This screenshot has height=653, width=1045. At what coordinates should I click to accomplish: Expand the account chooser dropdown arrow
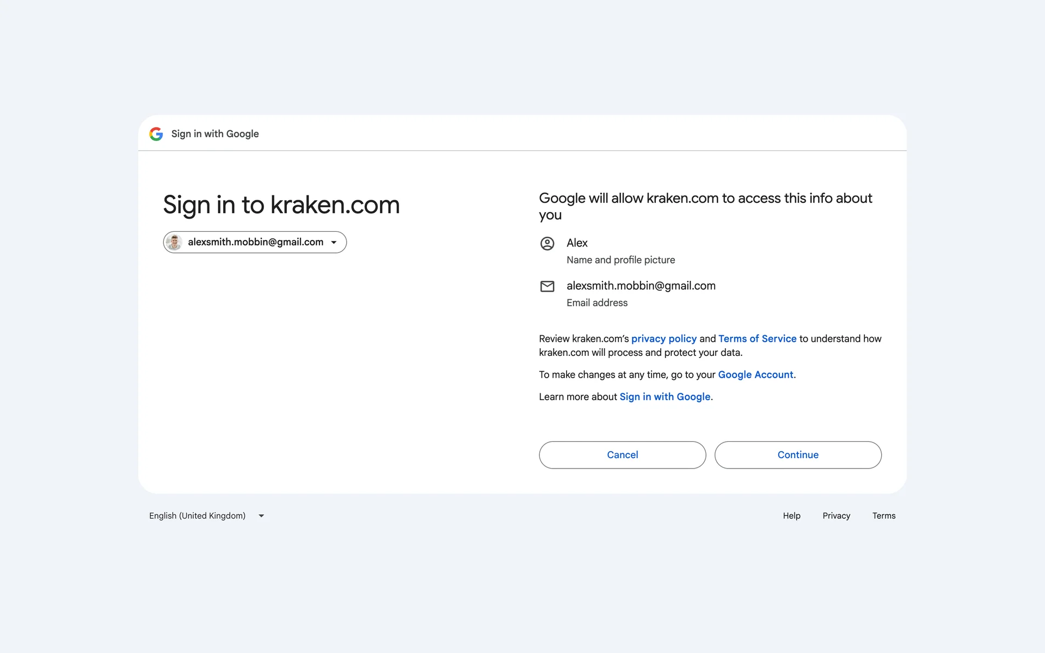[x=334, y=242]
